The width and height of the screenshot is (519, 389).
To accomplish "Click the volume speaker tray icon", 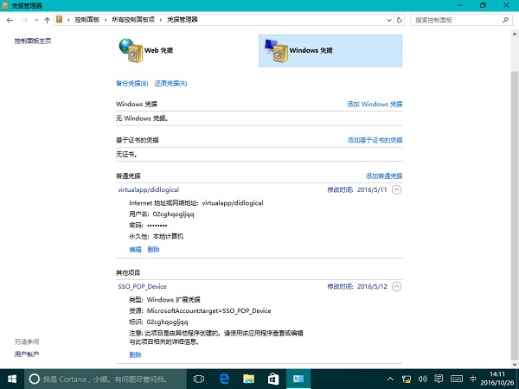I will 423,379.
